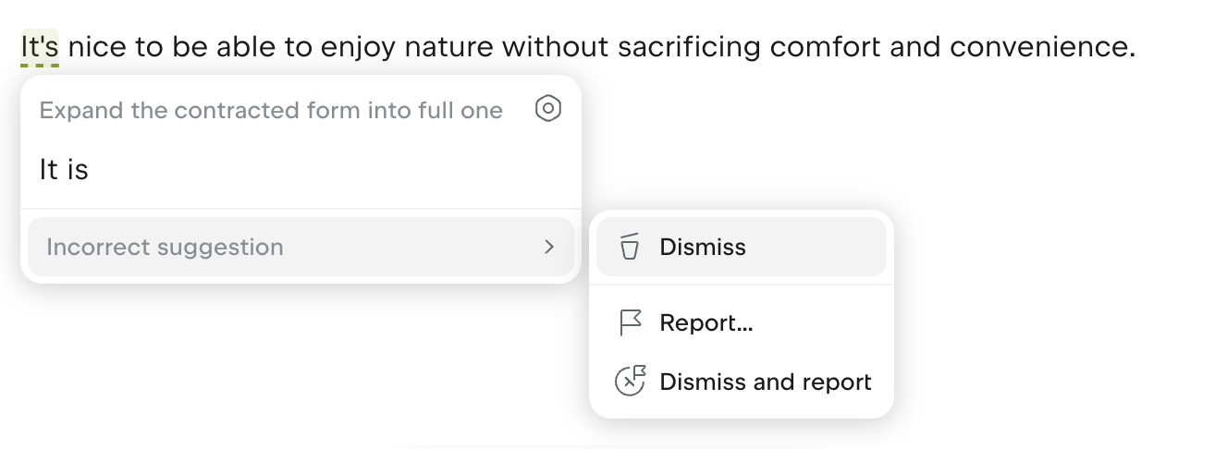Apply the "It is" replacement suggestion
The height and width of the screenshot is (449, 1215).
tap(64, 169)
